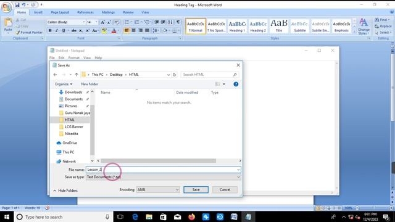Apply font color in Word ribbon
Viewport: 395px width, 222px height.
coord(114,30)
